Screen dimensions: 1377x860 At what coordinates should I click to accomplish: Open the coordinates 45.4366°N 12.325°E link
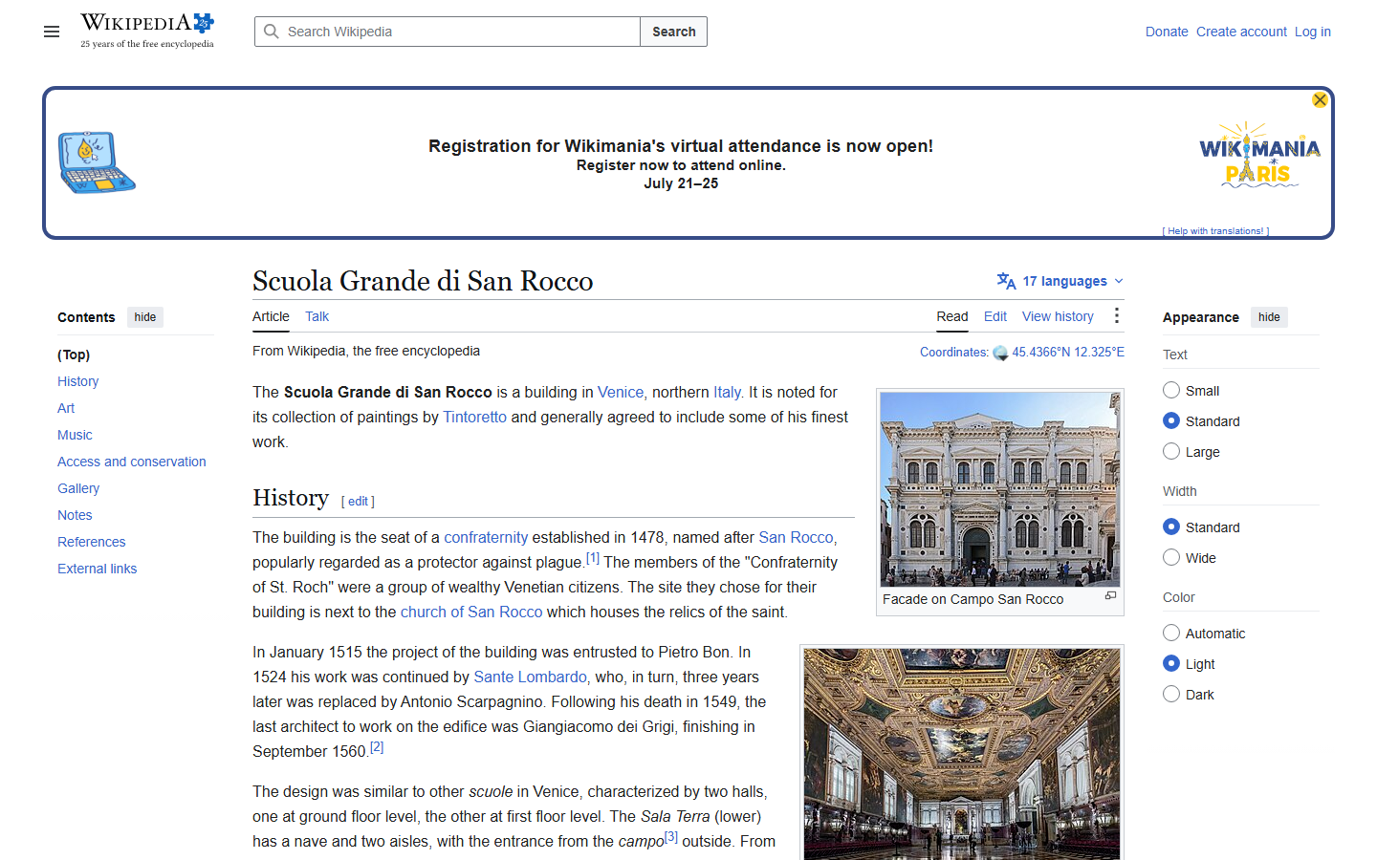coord(1068,352)
